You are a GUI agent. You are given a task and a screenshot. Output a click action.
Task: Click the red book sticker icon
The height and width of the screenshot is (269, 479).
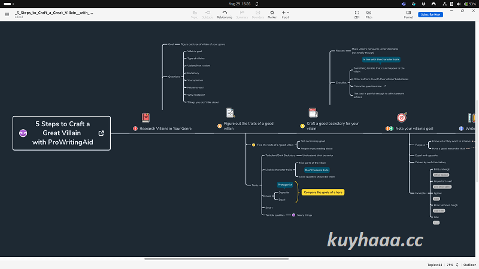(x=145, y=117)
